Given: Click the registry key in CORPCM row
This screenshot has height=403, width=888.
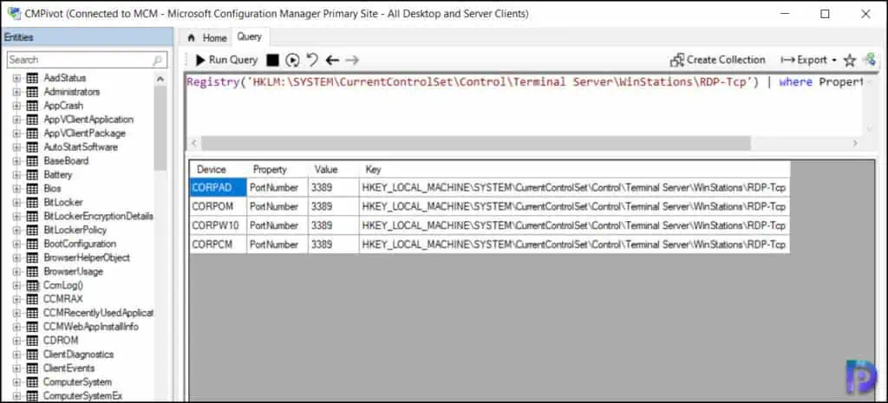Looking at the screenshot, I should (574, 244).
